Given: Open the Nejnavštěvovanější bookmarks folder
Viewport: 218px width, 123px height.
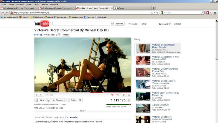Looking at the screenshot, I should 10,17.
